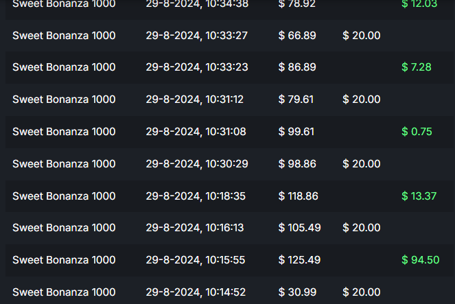Select the $105.49 balance value
The image size is (455, 304).
(299, 228)
